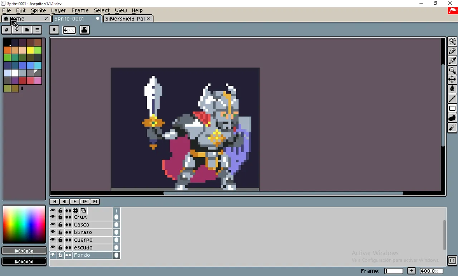Open the View menu
The height and width of the screenshot is (276, 458).
[121, 10]
